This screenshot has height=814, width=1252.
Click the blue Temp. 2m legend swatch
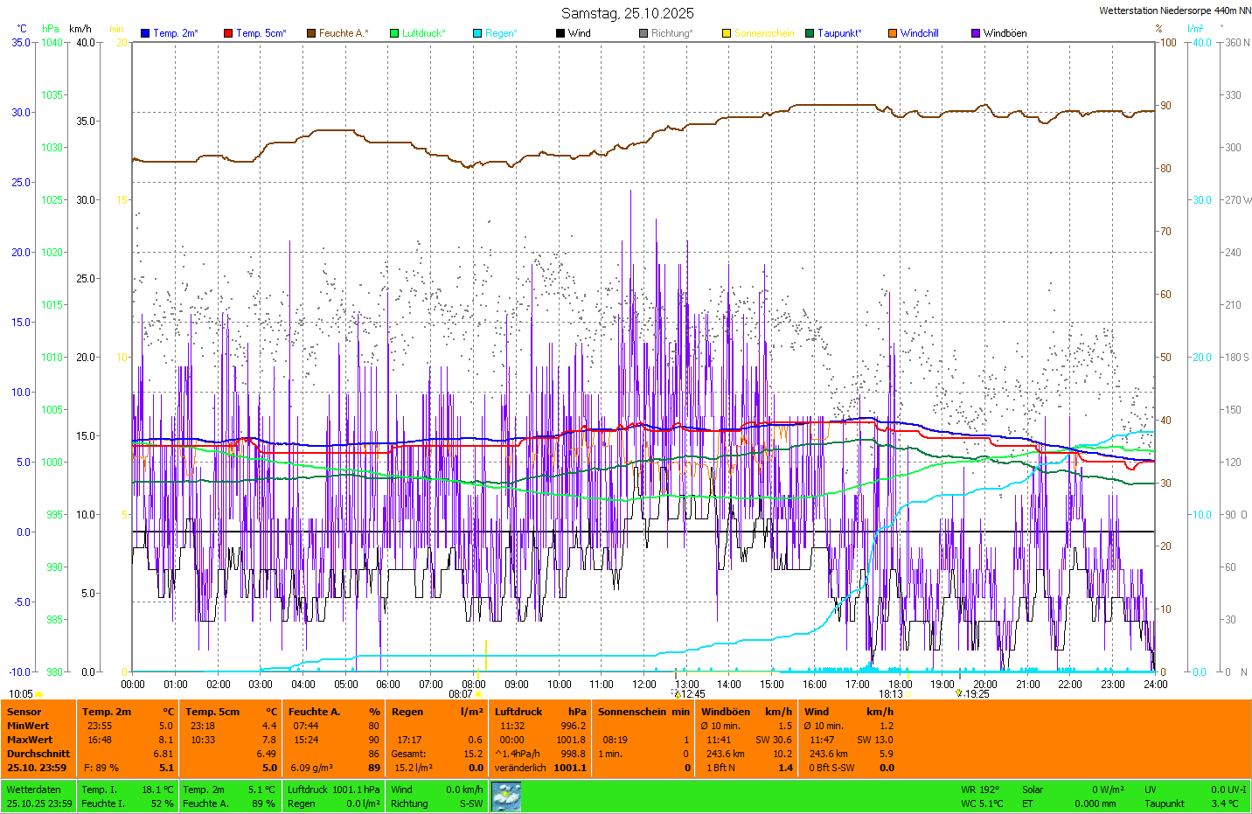pyautogui.click(x=145, y=33)
